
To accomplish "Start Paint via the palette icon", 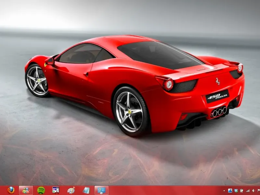I will pos(71,190).
